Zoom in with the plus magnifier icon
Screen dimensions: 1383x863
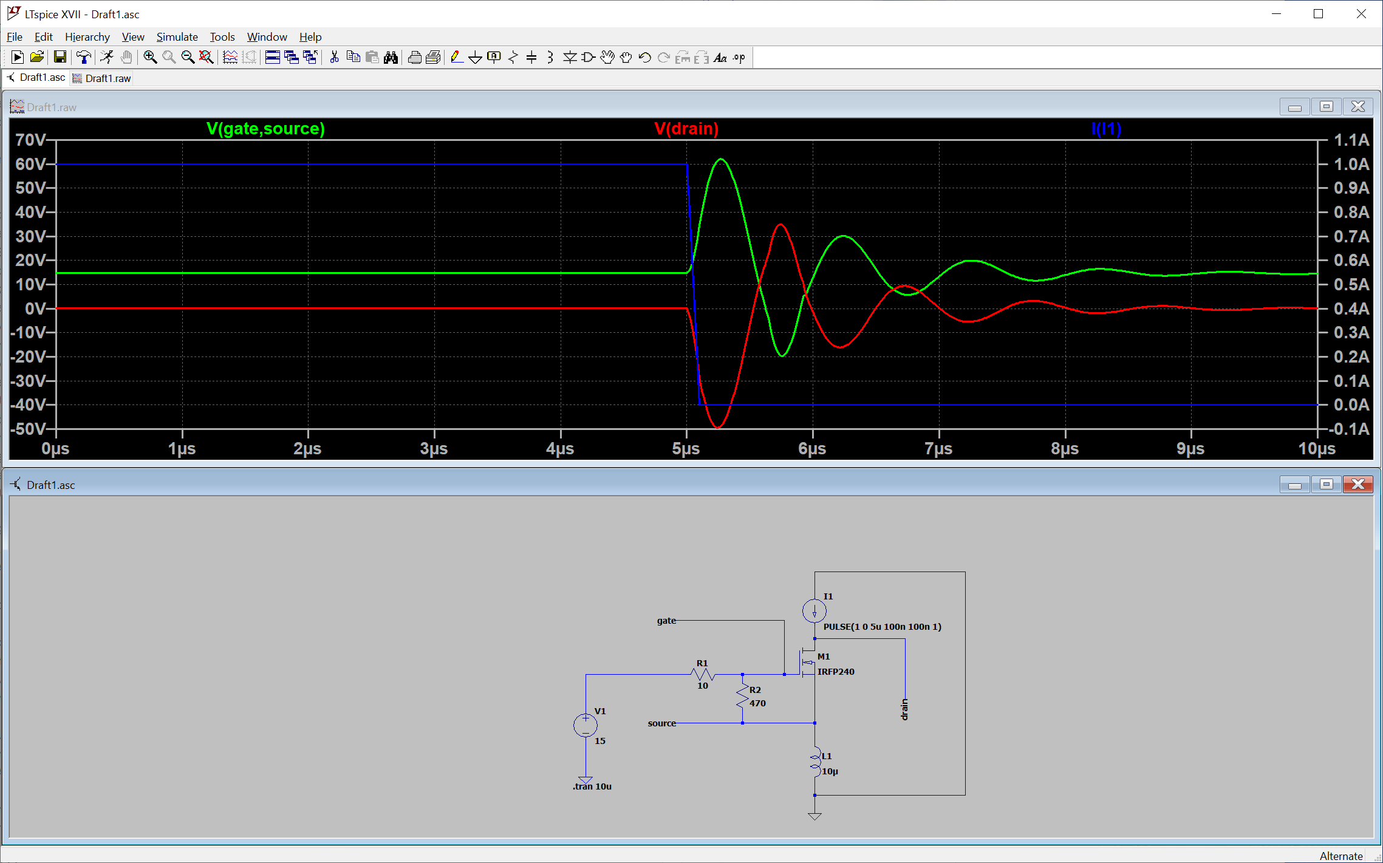coord(150,58)
